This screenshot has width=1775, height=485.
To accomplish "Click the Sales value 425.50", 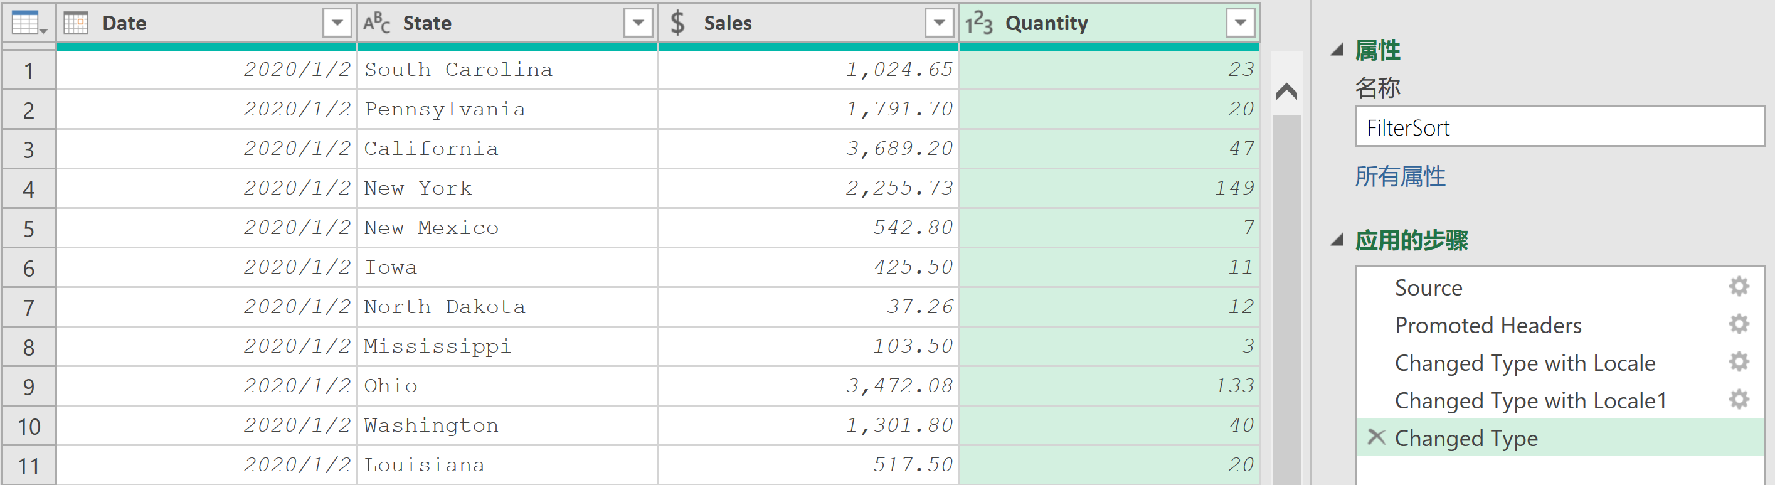I will (808, 267).
